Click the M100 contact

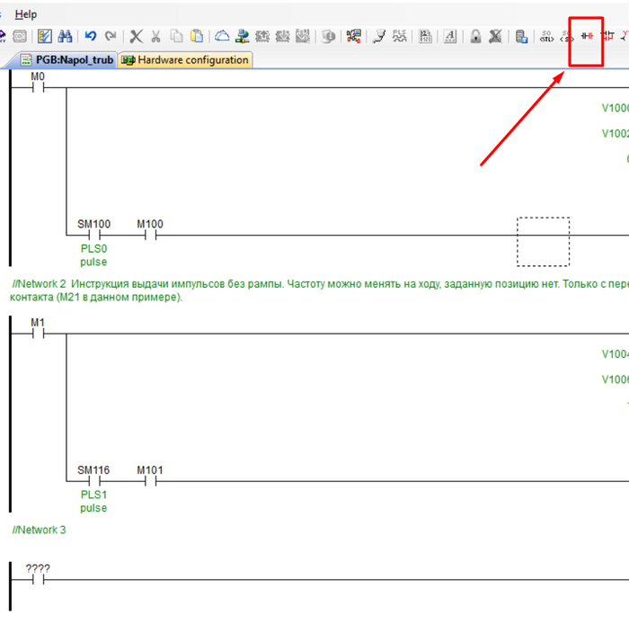[x=150, y=236]
